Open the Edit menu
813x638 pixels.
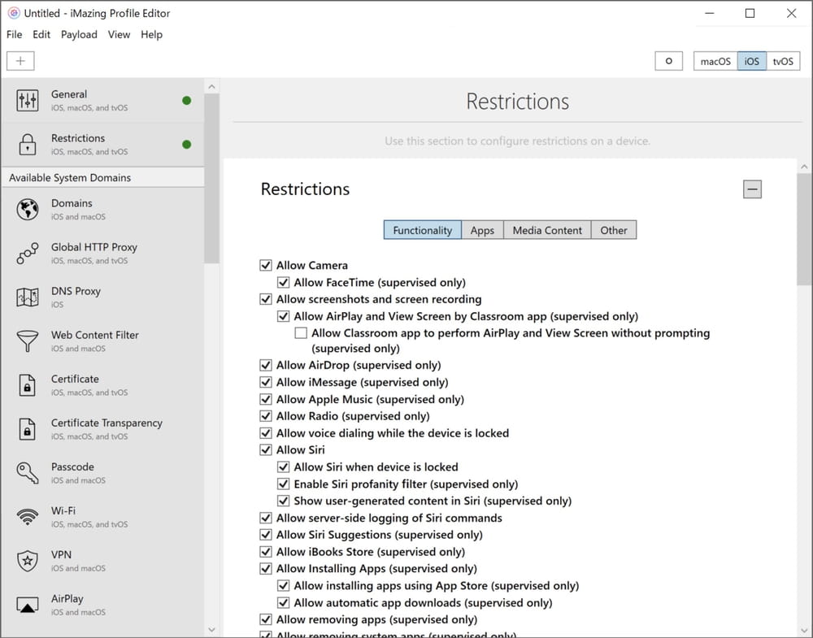[x=41, y=34]
